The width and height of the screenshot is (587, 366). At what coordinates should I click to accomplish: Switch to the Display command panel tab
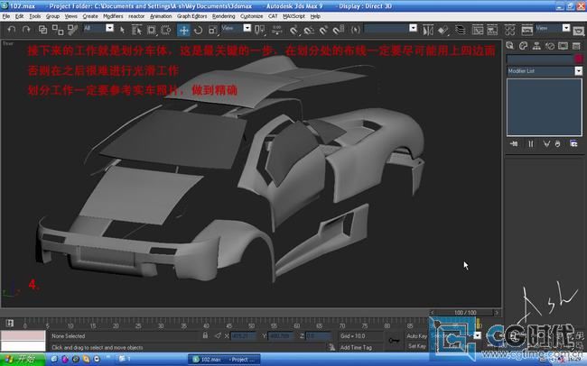563,46
